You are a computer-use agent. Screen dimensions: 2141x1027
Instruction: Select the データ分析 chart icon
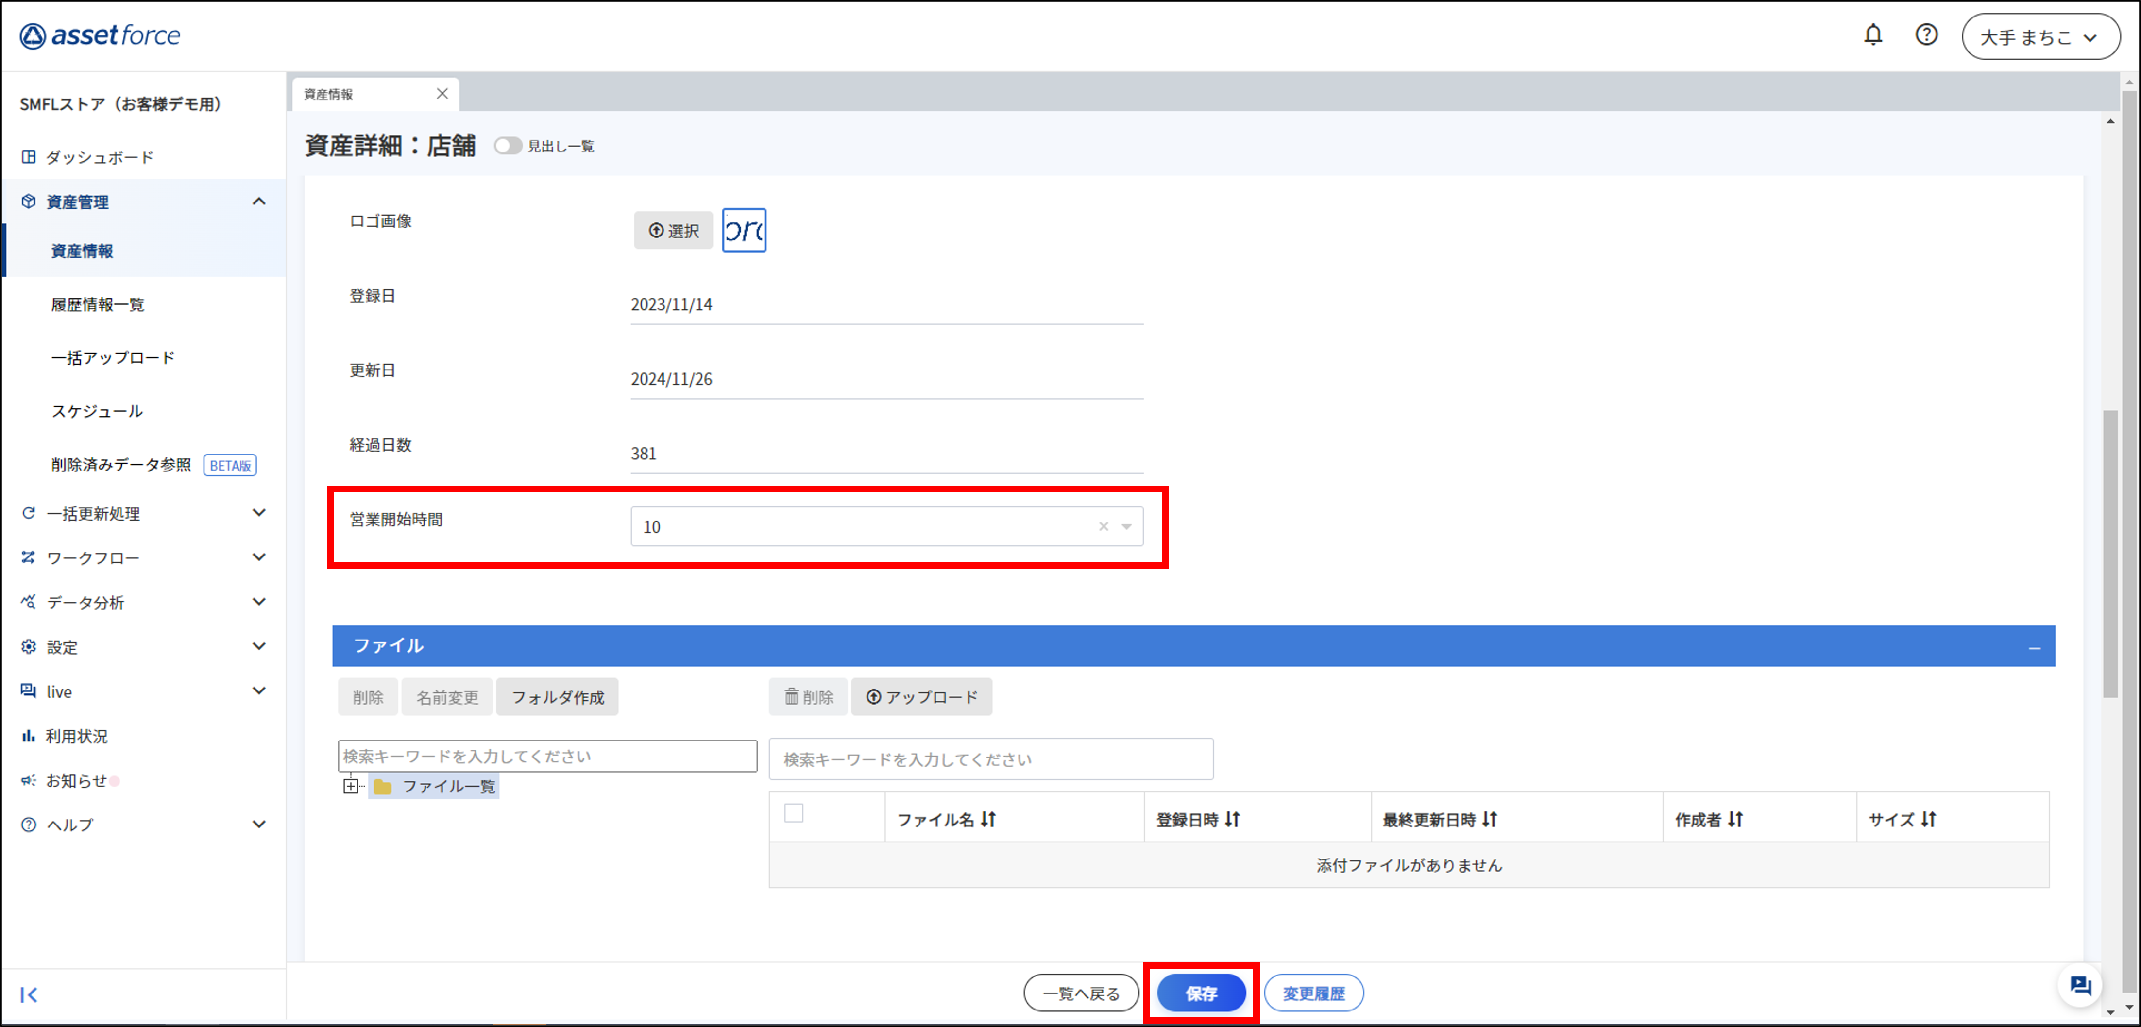click(27, 603)
